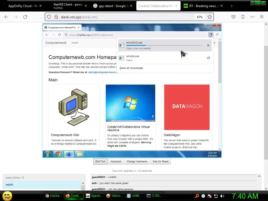The width and height of the screenshot is (268, 201).
Task: Click the browser icon beside Chrome in VM taskbar
Action: click(69, 154)
